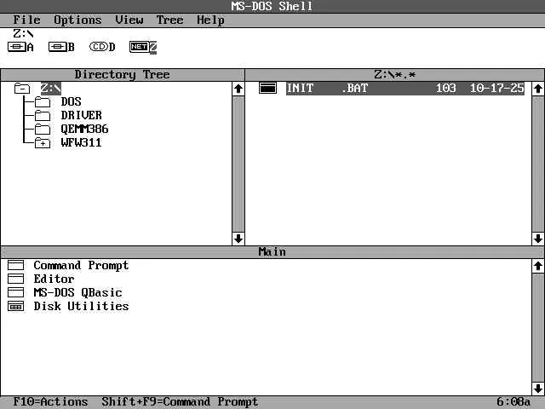
Task: Select Z:\ root in directory tree
Action: 51,89
